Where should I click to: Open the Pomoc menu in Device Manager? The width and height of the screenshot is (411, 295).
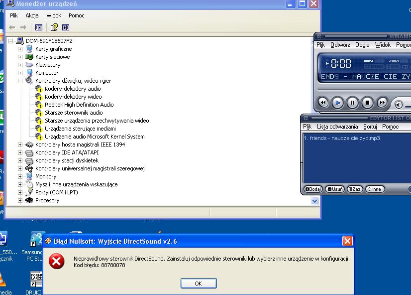coord(77,15)
